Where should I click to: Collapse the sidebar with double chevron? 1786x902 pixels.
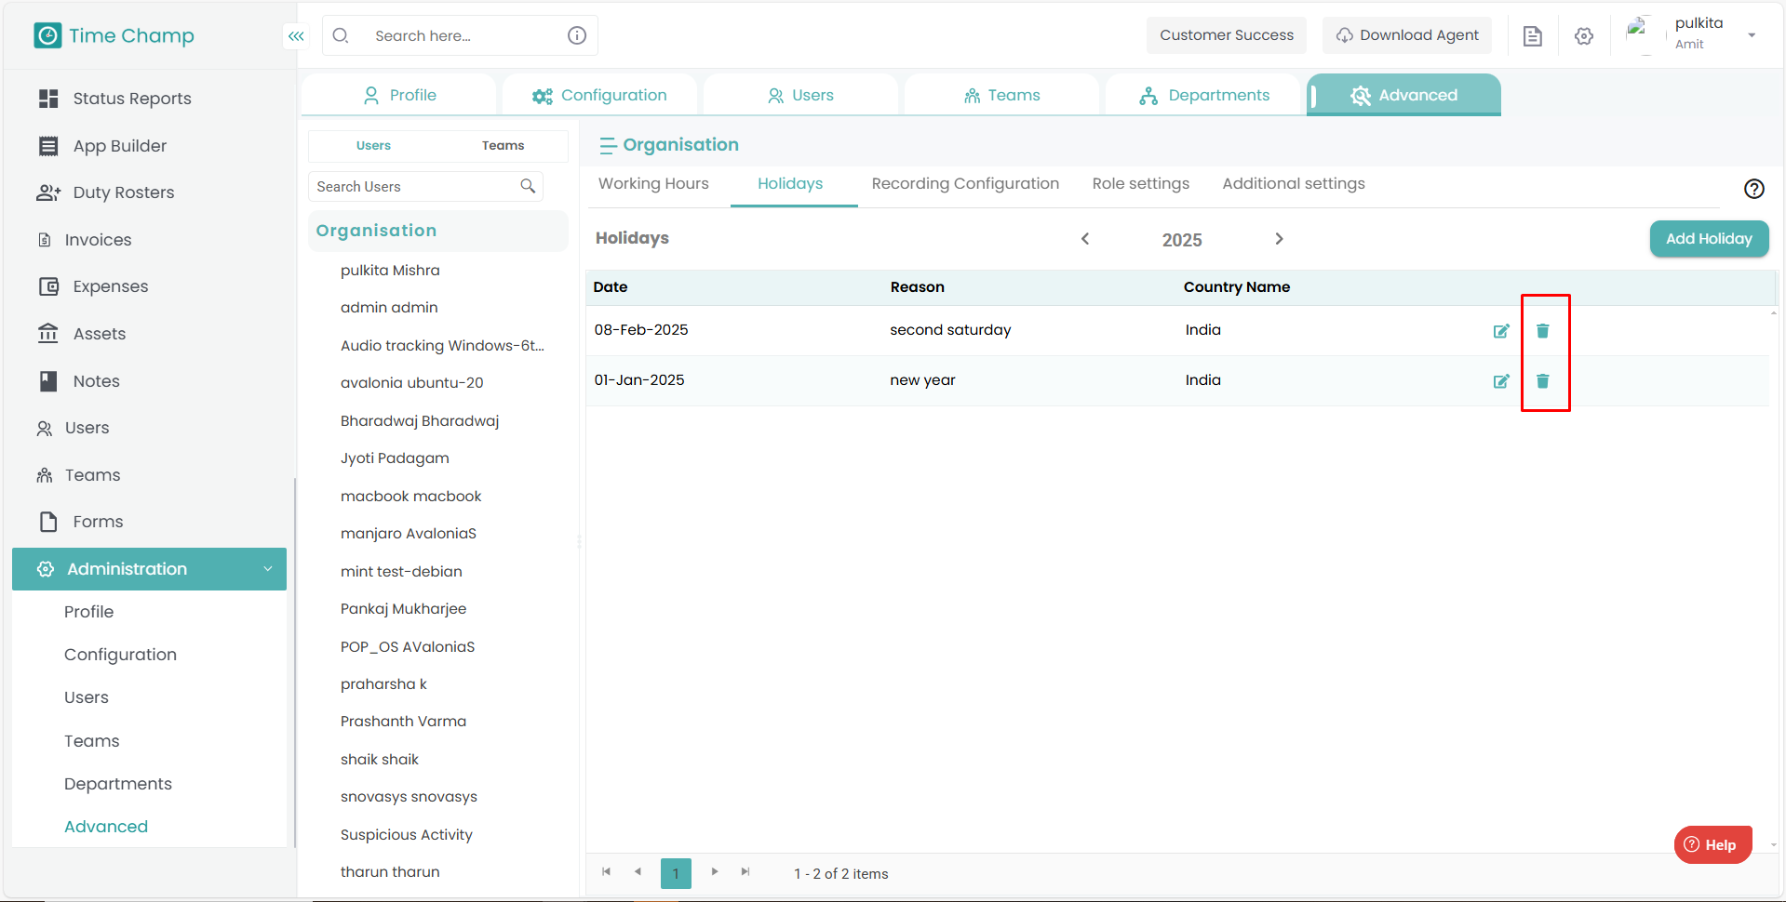point(296,36)
